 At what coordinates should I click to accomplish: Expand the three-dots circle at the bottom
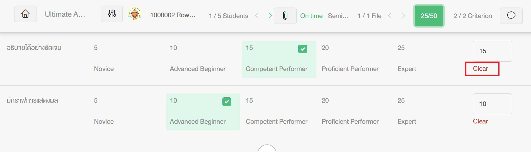click(267, 149)
